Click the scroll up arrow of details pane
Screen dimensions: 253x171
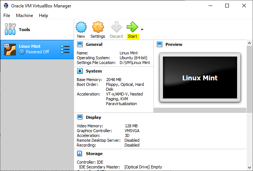[x=249, y=43]
